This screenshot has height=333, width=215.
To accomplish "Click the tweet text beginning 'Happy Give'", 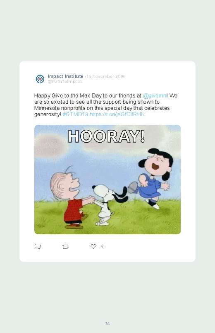I will tap(106, 105).
